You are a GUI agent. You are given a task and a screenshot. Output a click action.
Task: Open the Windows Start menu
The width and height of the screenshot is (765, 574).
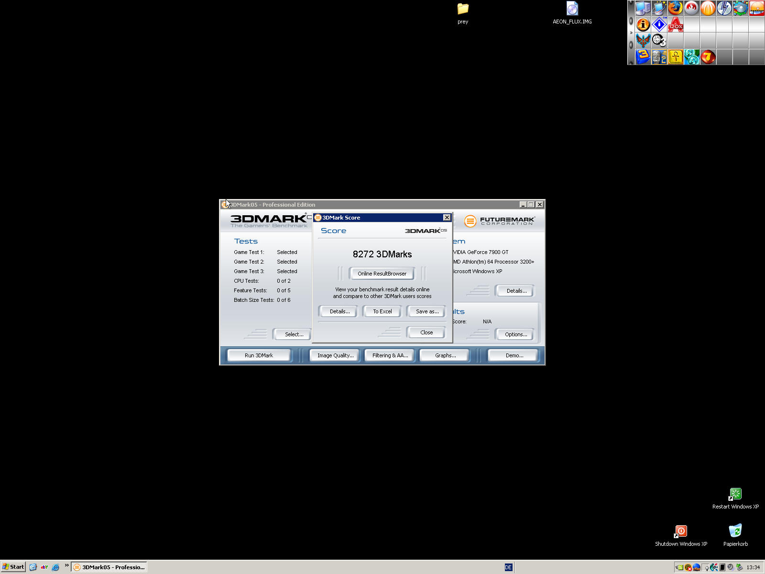click(x=13, y=567)
